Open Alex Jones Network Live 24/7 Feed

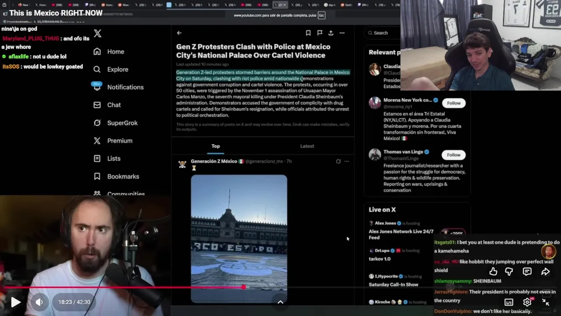pos(401,234)
